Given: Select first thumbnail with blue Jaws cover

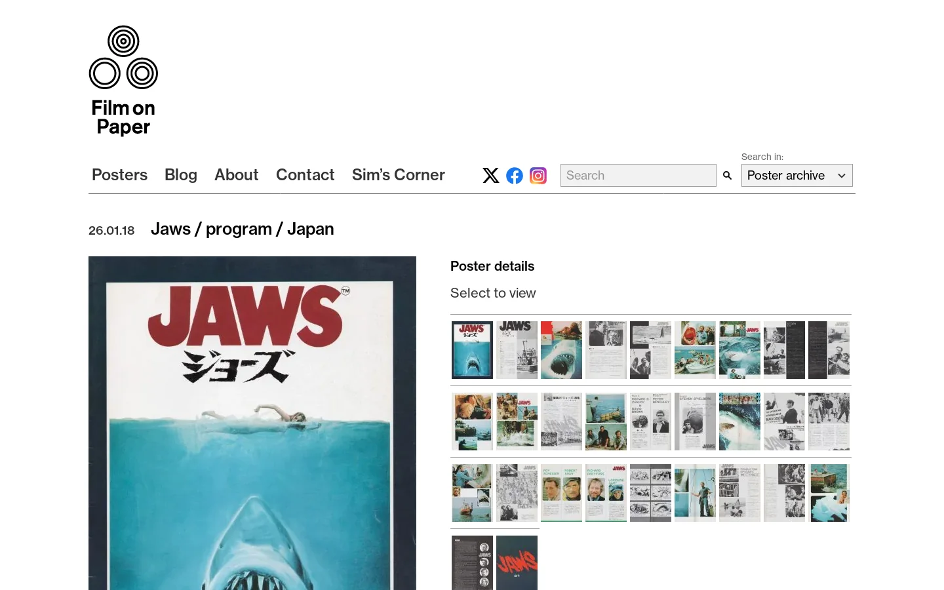Looking at the screenshot, I should point(472,350).
